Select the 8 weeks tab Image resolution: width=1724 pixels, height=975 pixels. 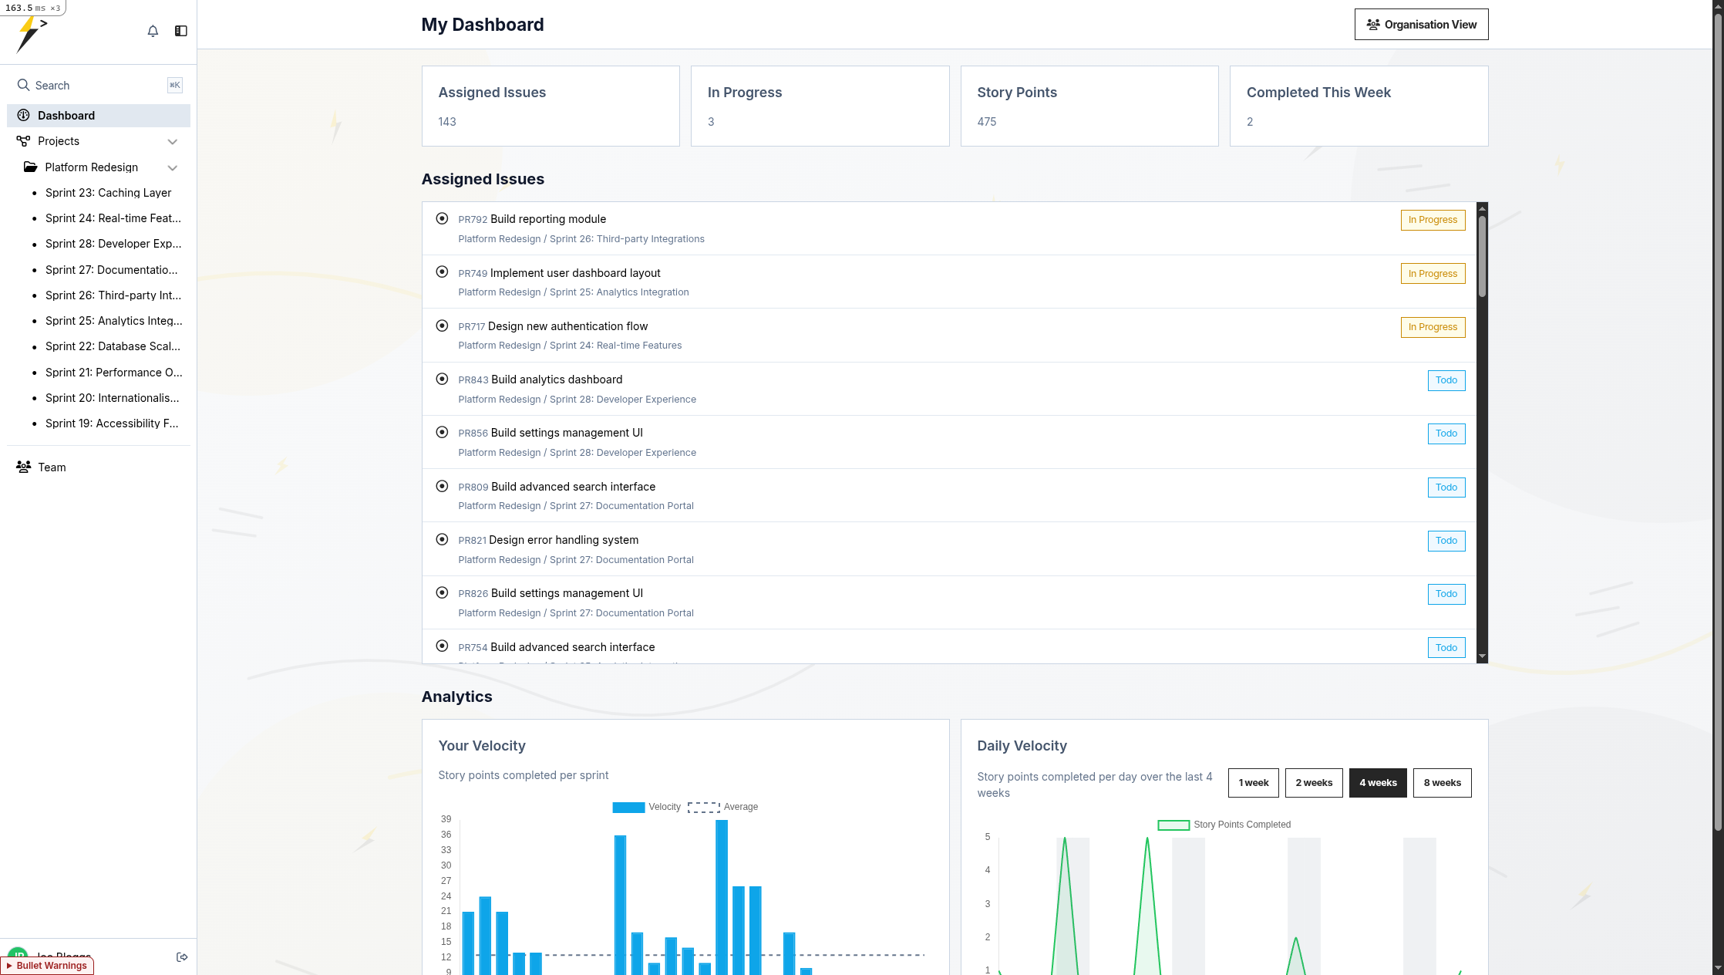click(1441, 782)
